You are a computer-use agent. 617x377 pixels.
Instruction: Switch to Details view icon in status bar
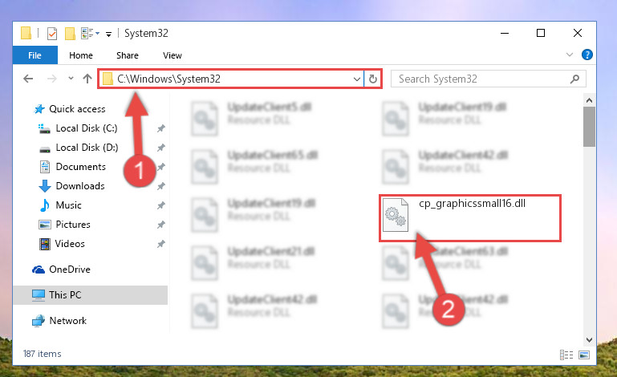click(566, 355)
